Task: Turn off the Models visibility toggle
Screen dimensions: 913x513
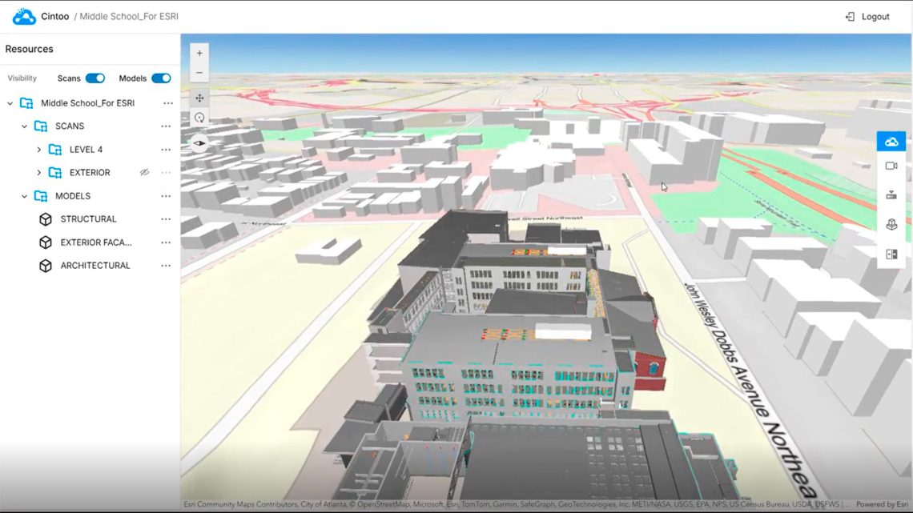Action: (x=160, y=78)
